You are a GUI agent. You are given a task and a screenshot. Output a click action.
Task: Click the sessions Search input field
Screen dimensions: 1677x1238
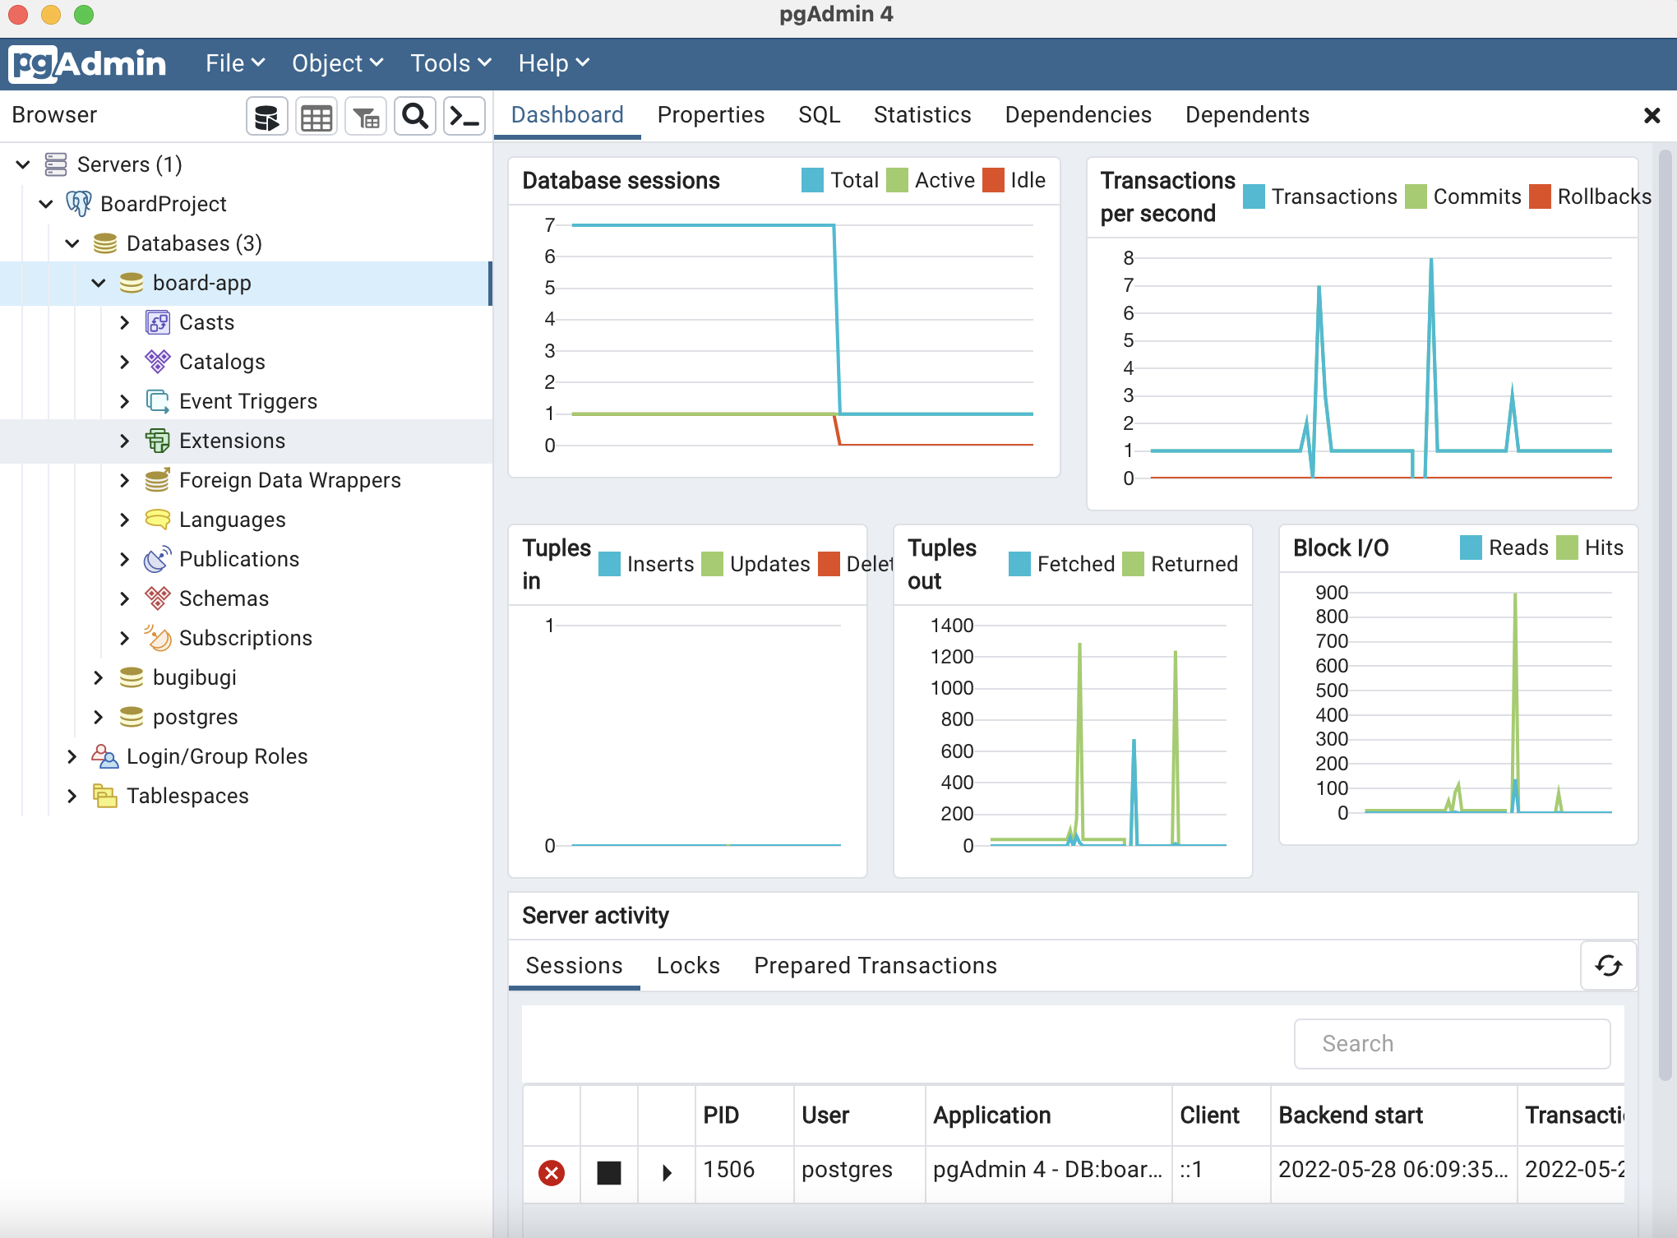[x=1452, y=1043]
